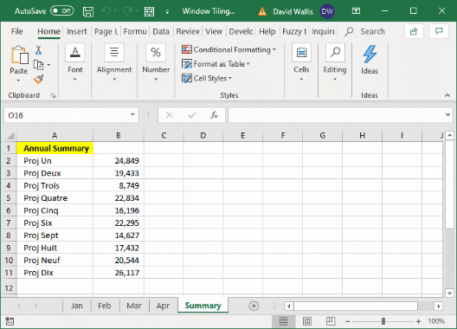The height and width of the screenshot is (329, 457).
Task: Click the Search box in ribbon
Action: (x=365, y=31)
